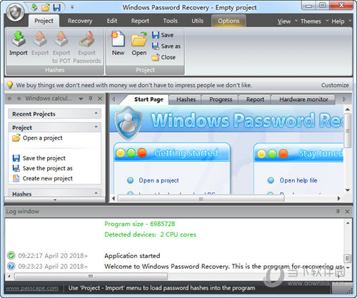Viewport: 357px width, 298px height.
Task: Open the Hardware monitor tab
Action: pos(303,99)
